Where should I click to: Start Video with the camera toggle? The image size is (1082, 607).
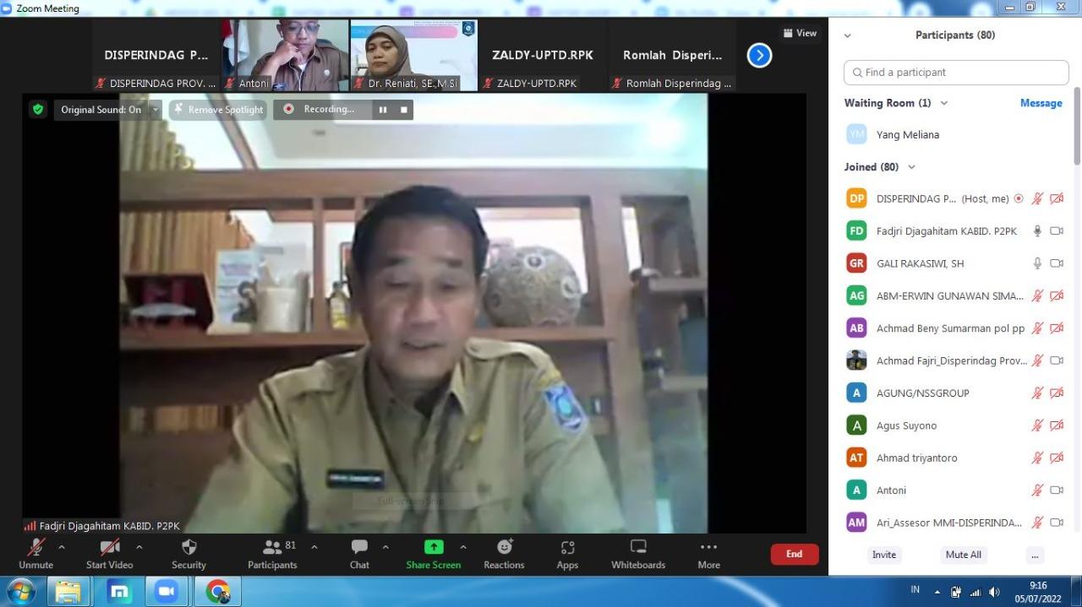pos(110,547)
